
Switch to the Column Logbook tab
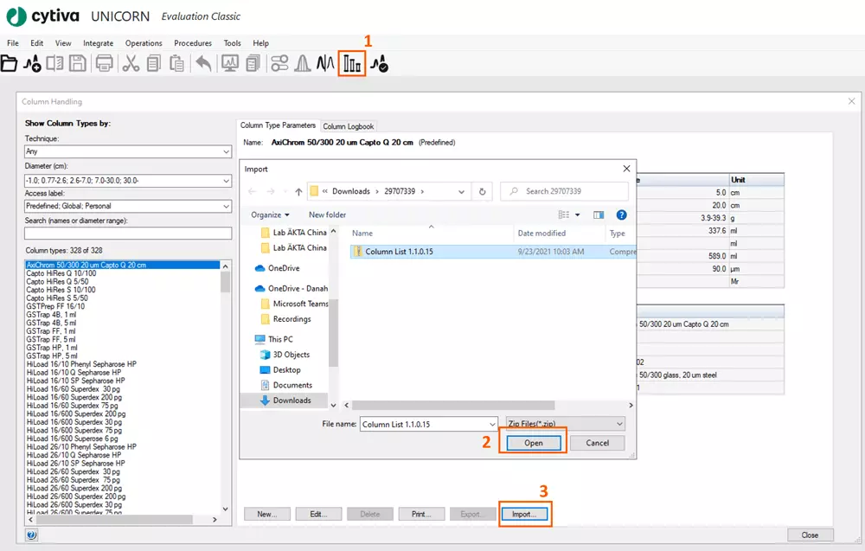click(348, 126)
